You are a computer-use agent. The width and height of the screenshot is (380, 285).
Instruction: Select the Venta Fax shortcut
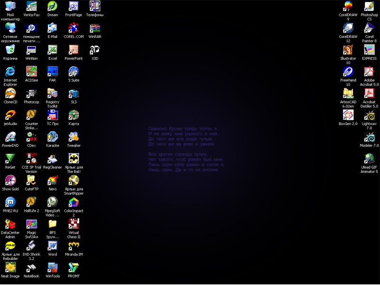pos(31,6)
